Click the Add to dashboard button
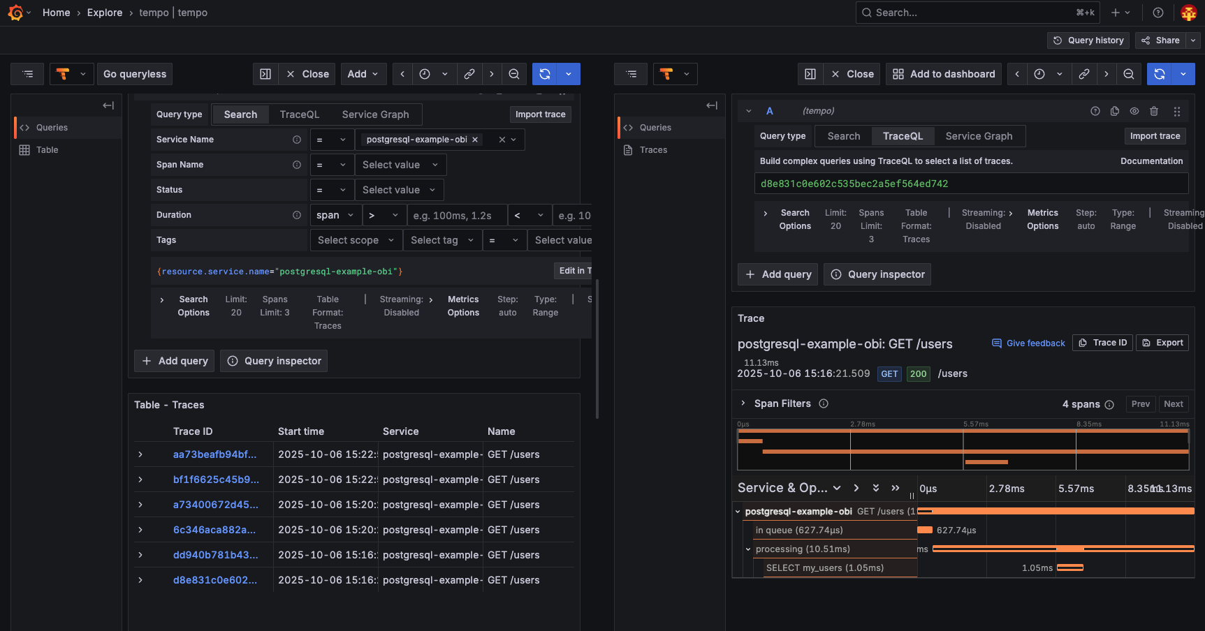This screenshot has height=631, width=1205. point(943,73)
